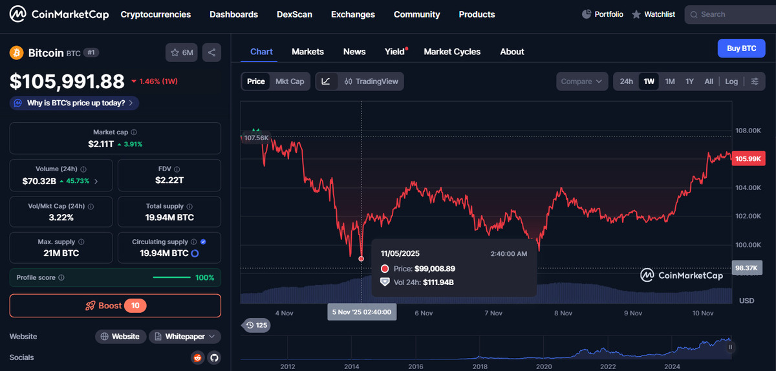Image resolution: width=776 pixels, height=371 pixels.
Task: Select the 24h time range
Action: (626, 81)
